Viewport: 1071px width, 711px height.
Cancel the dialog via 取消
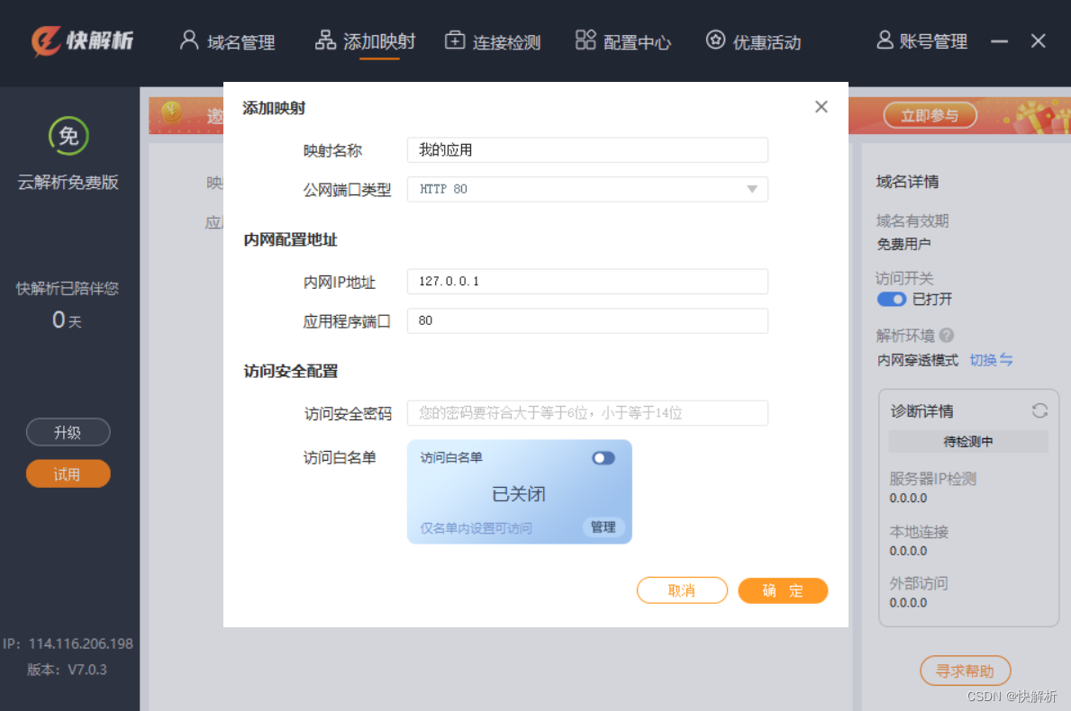pyautogui.click(x=682, y=590)
